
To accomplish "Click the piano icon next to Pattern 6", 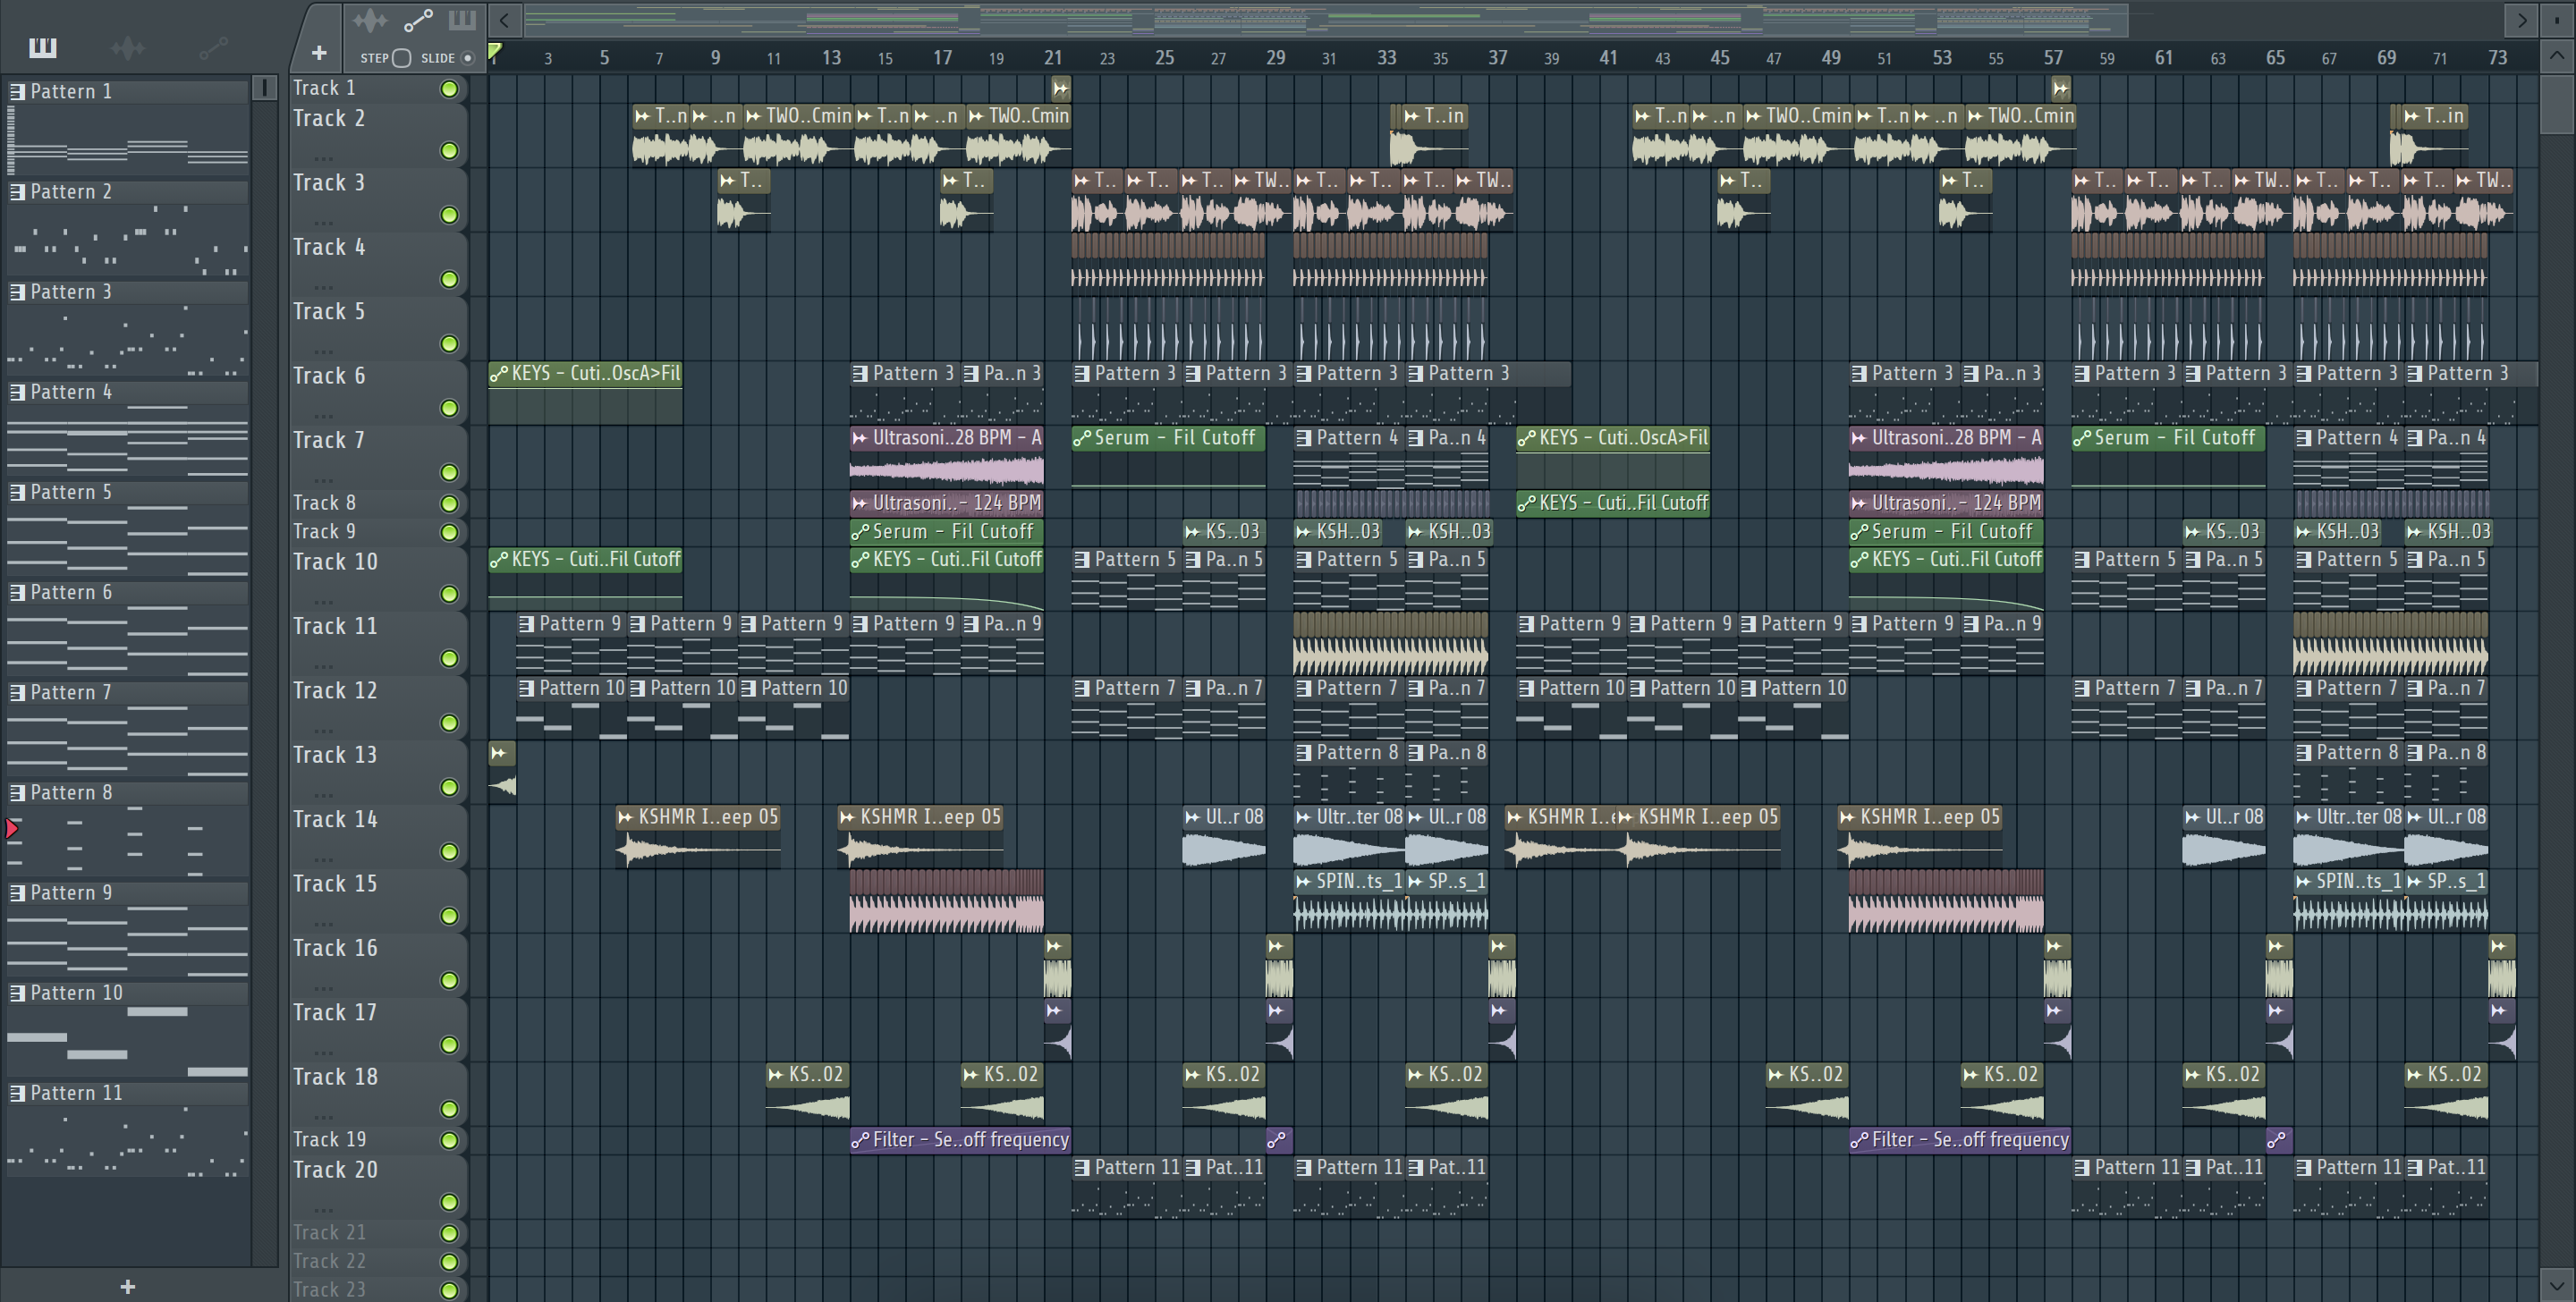I will click(x=17, y=593).
